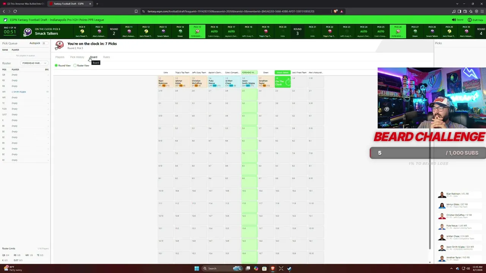Switch to the YouTube streamer browser tab
The width and height of the screenshot is (486, 273).
point(24,4)
